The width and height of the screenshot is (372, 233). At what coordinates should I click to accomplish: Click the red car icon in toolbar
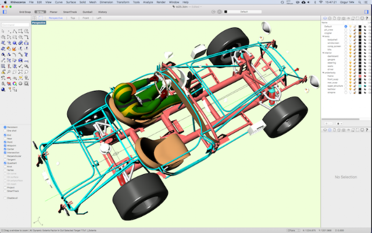click(9, 78)
